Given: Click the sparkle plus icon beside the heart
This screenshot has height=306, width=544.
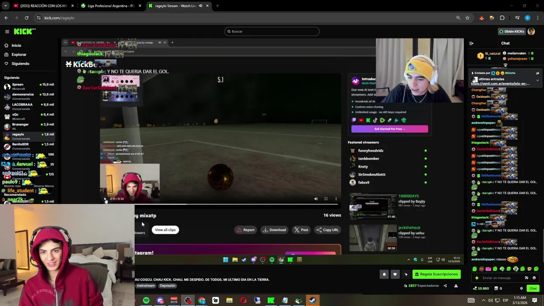Looking at the screenshot, I should (x=406, y=274).
